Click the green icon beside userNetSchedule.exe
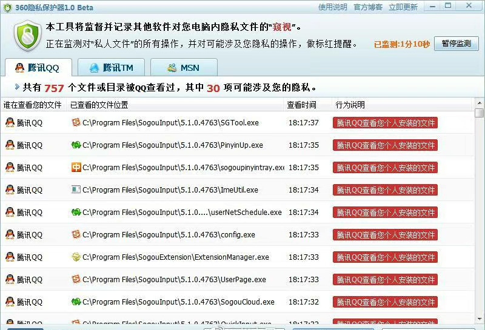Screen dimensions: 485x330 click(76, 212)
